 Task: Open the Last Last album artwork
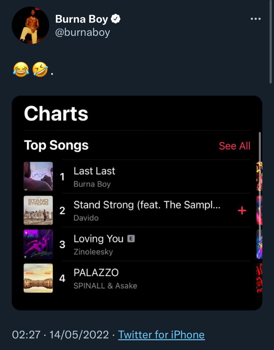(x=38, y=176)
